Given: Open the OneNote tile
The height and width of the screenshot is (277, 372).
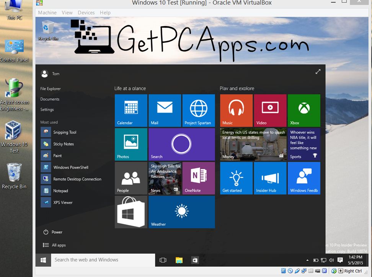Looking at the screenshot, I should click(199, 178).
